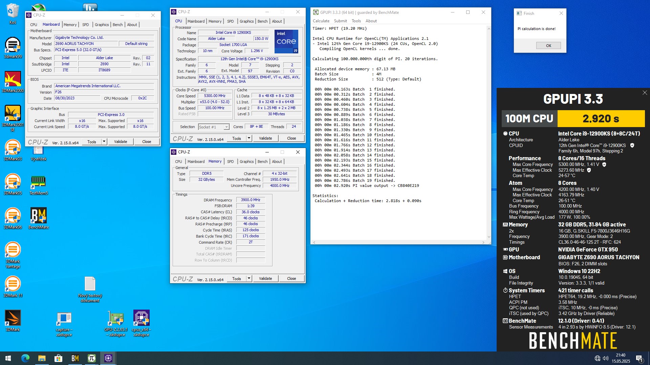Click the volume icon in the tray
Viewport: 650px width, 365px height.
606,358
